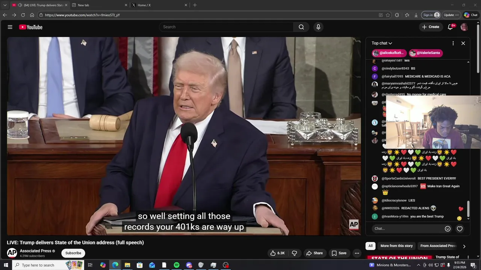Open the Windows notification center

tap(473, 265)
